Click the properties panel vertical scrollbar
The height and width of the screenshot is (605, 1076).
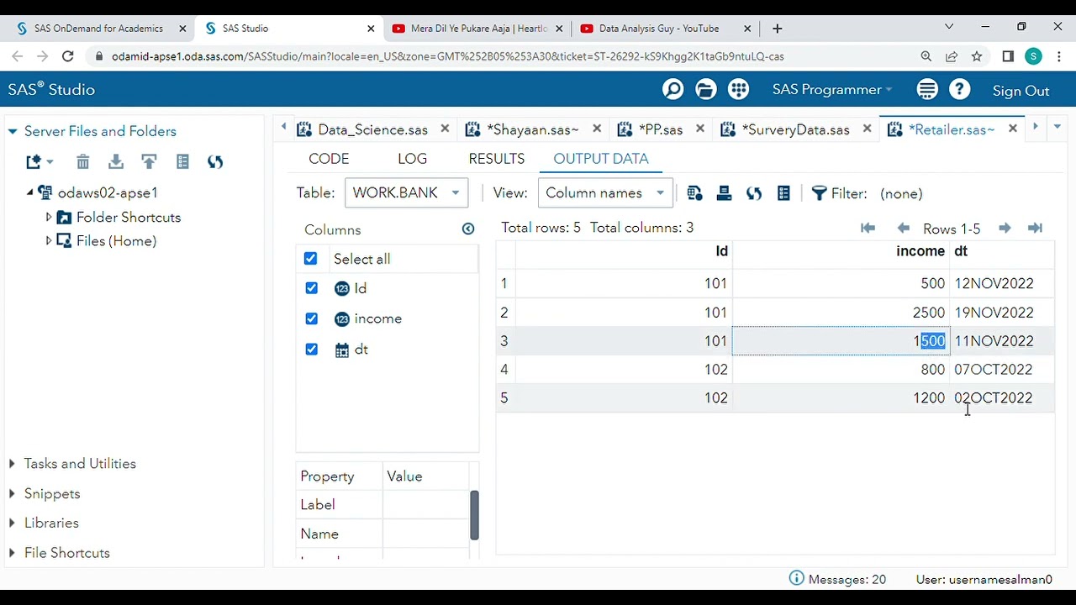click(x=474, y=515)
